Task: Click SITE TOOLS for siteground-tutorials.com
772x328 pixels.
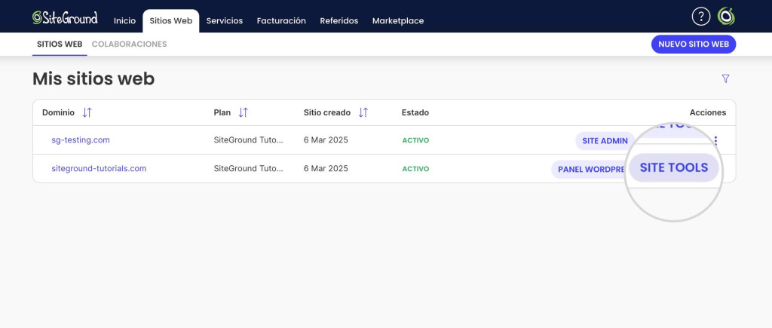Action: click(x=673, y=167)
